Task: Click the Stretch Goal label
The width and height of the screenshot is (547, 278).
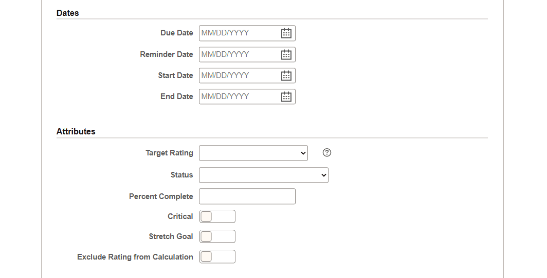Action: point(171,236)
